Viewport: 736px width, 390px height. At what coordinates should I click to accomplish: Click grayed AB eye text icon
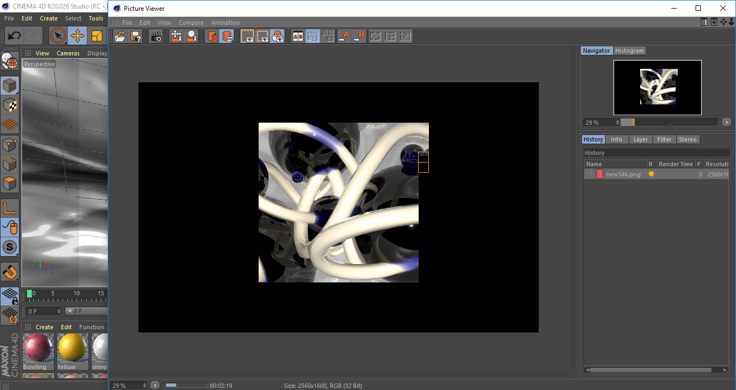(x=328, y=36)
